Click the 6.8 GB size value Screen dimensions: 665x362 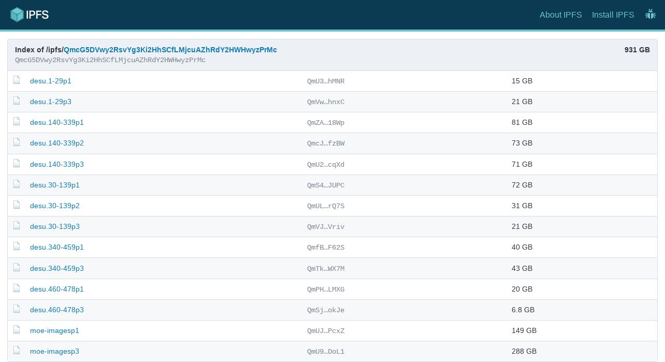[523, 310]
